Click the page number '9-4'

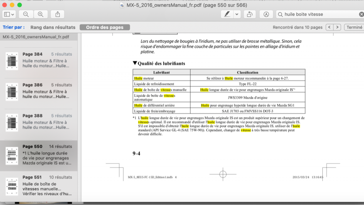(136, 153)
